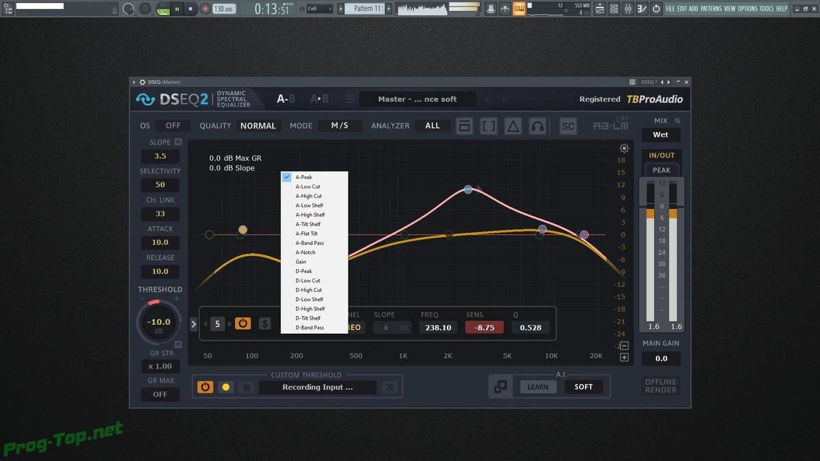
Task: Click the Q 0.528 value field
Action: 530,327
